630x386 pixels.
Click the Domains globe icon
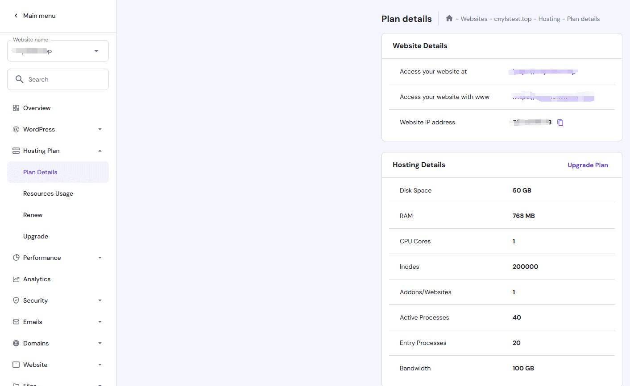coord(16,343)
